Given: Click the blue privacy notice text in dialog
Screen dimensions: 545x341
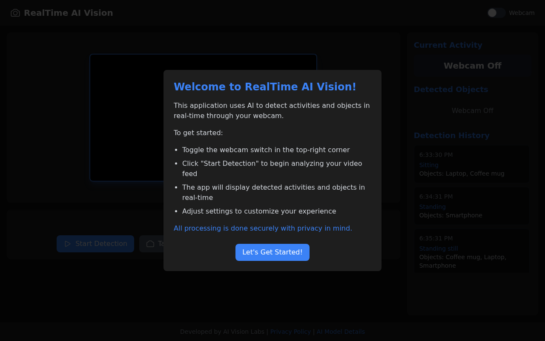Looking at the screenshot, I should [x=263, y=228].
